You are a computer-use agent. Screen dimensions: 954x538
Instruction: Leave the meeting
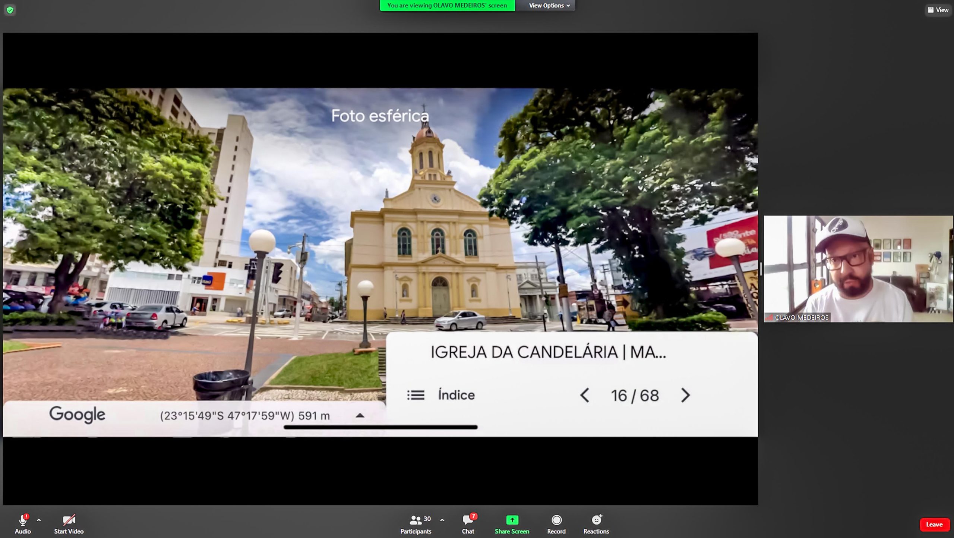click(934, 524)
